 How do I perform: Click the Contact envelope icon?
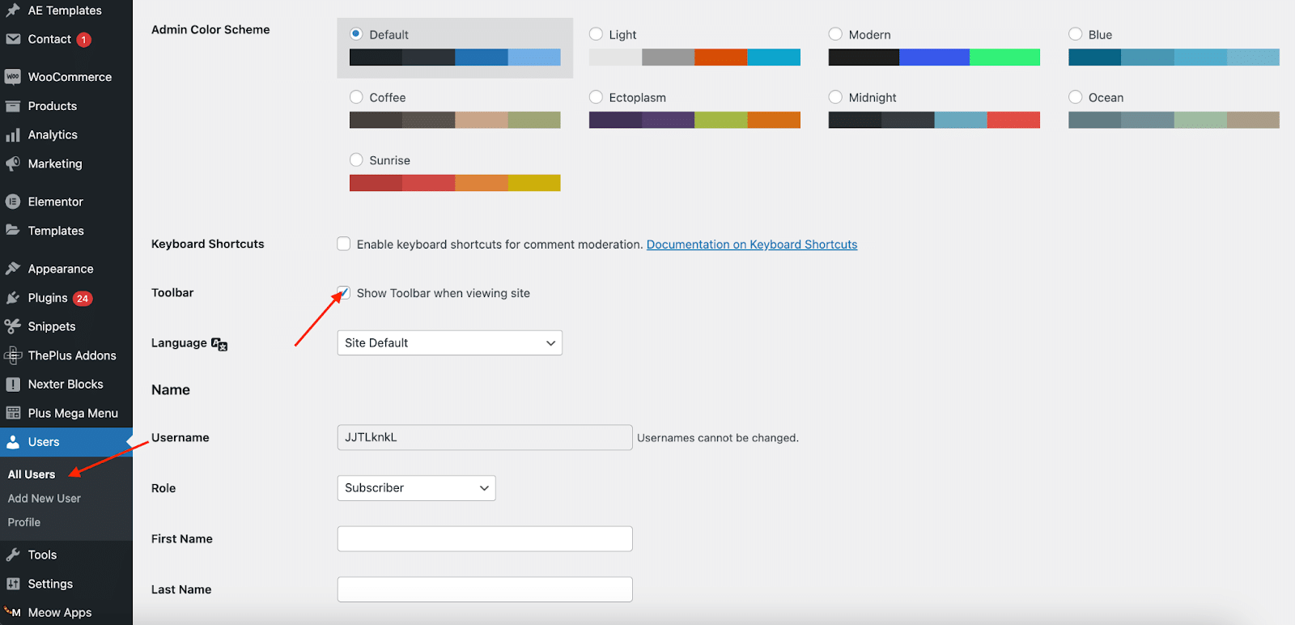(13, 39)
